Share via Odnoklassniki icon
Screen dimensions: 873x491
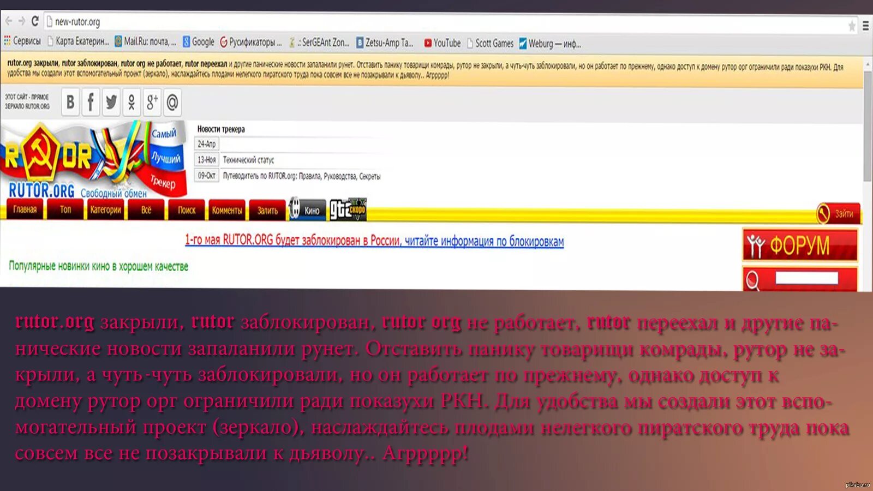click(x=131, y=102)
